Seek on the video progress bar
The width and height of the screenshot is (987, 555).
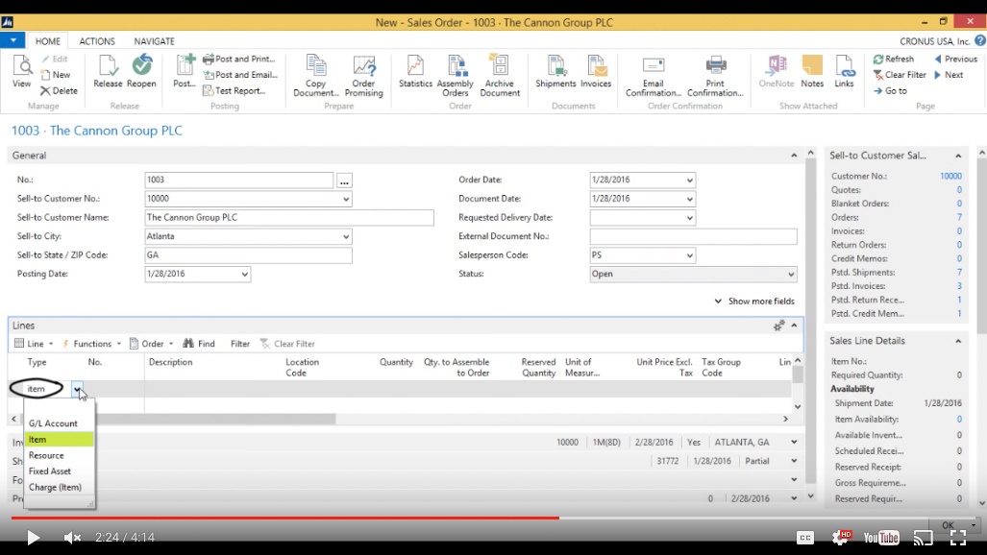493,518
